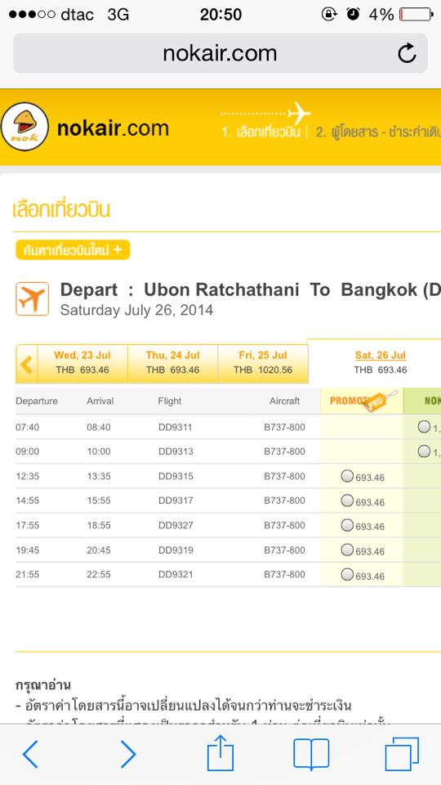Viewport: 441px width, 785px height.
Task: Tap the nokair.com address bar
Action: (220, 53)
